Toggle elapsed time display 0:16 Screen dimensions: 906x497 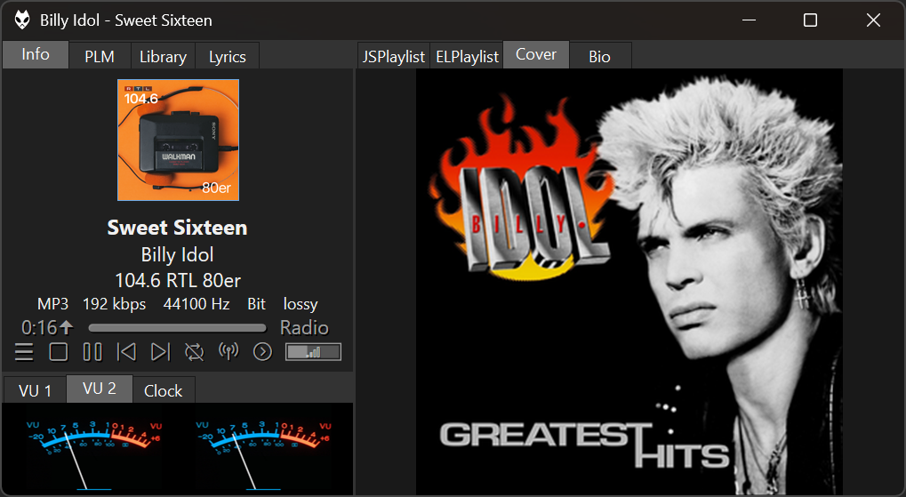click(47, 328)
